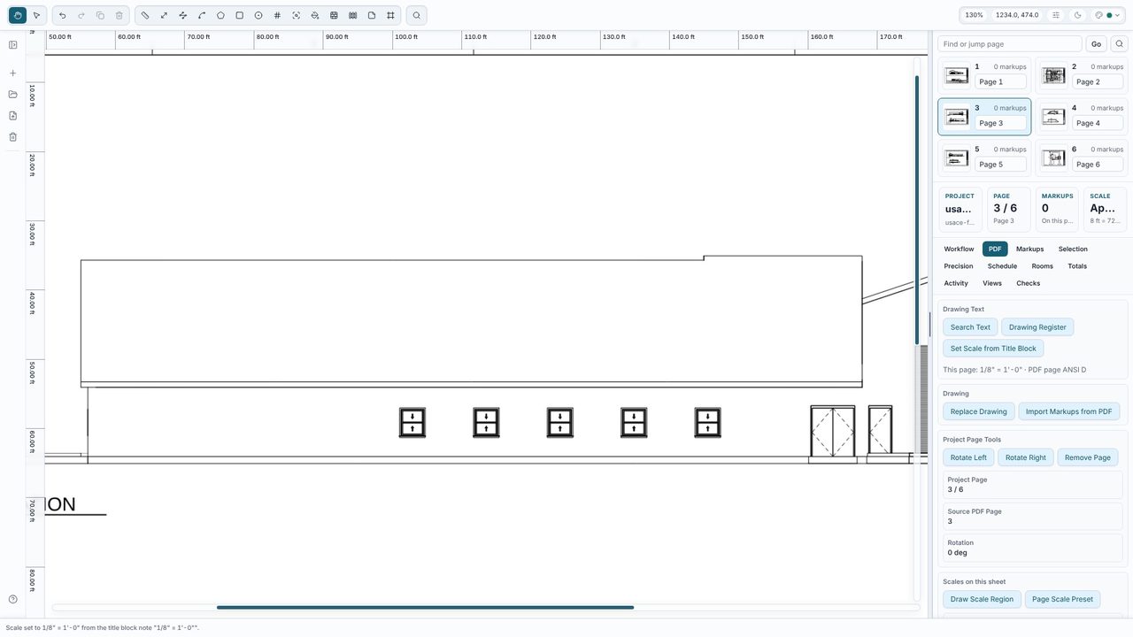Click the frame crop tool icon

(390, 15)
